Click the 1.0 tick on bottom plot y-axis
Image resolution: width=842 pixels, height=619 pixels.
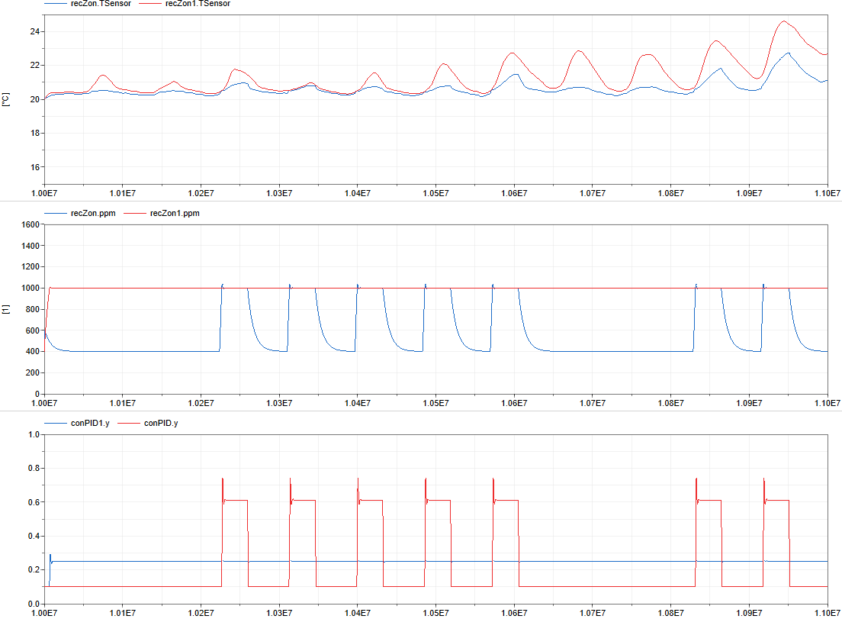click(x=34, y=434)
